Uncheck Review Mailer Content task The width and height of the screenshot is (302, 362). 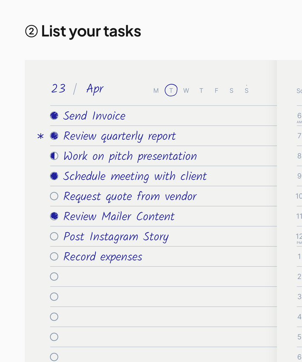point(54,216)
